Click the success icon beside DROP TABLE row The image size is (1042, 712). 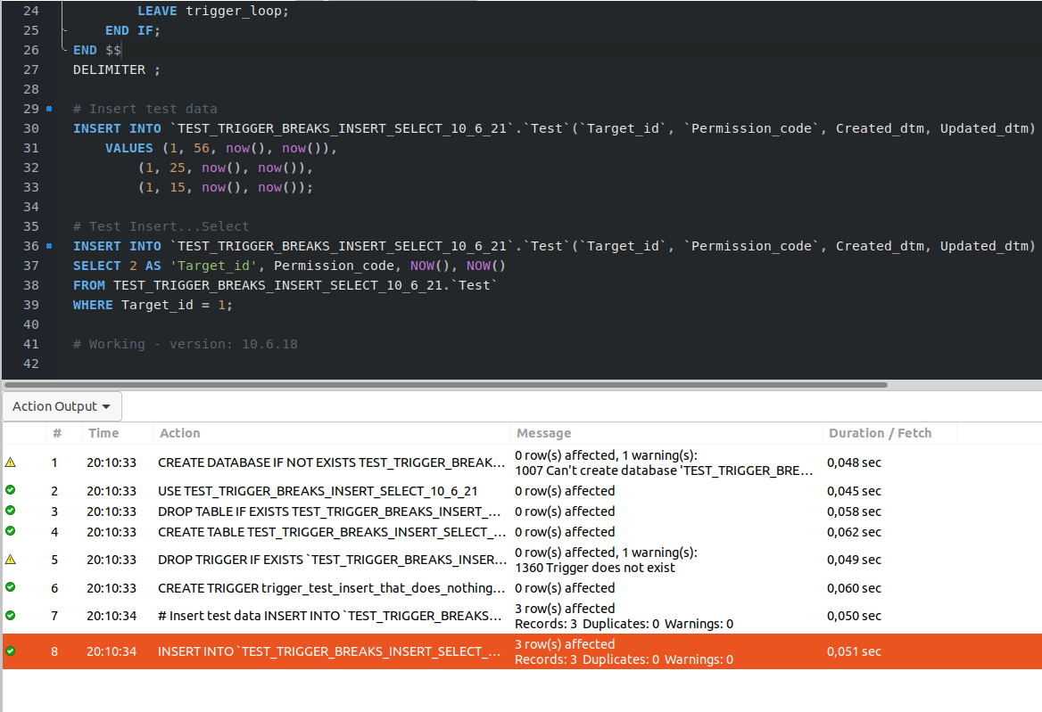point(11,511)
